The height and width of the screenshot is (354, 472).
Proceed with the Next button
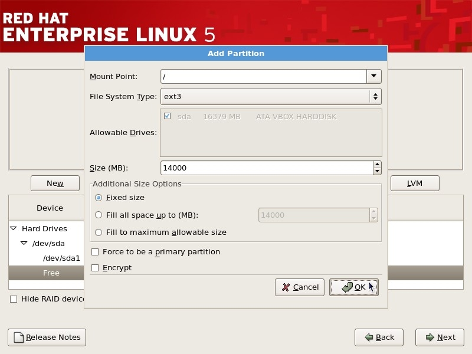[x=440, y=337]
